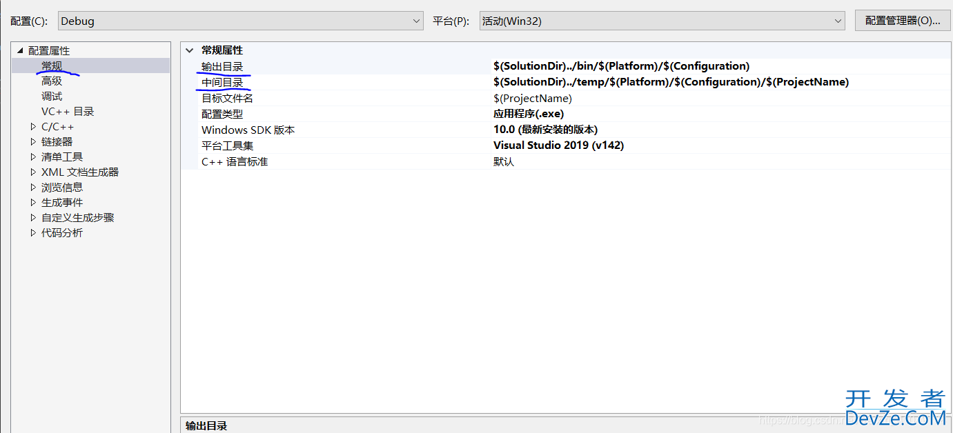This screenshot has height=433, width=953.
Task: Click the 输出目录 property name
Action: click(222, 66)
